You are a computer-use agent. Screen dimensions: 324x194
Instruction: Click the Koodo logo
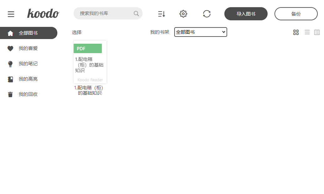[43, 13]
